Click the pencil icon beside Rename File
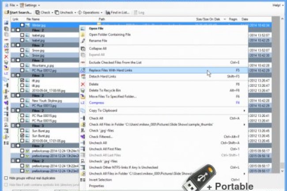Viewport: 287px width, 191px height. (x=83, y=41)
